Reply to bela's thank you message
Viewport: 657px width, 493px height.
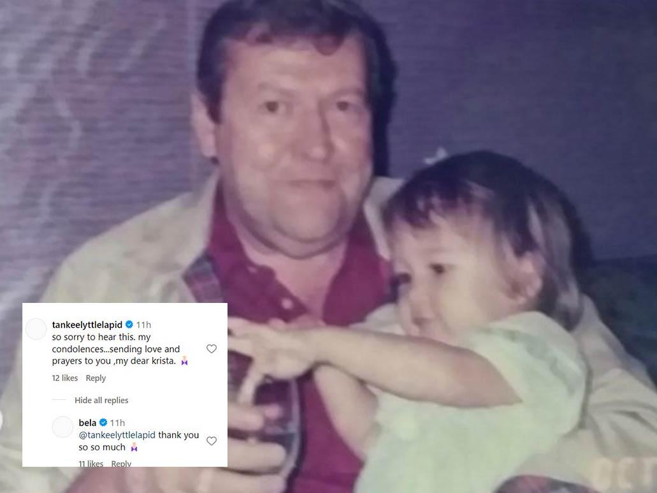click(x=121, y=464)
